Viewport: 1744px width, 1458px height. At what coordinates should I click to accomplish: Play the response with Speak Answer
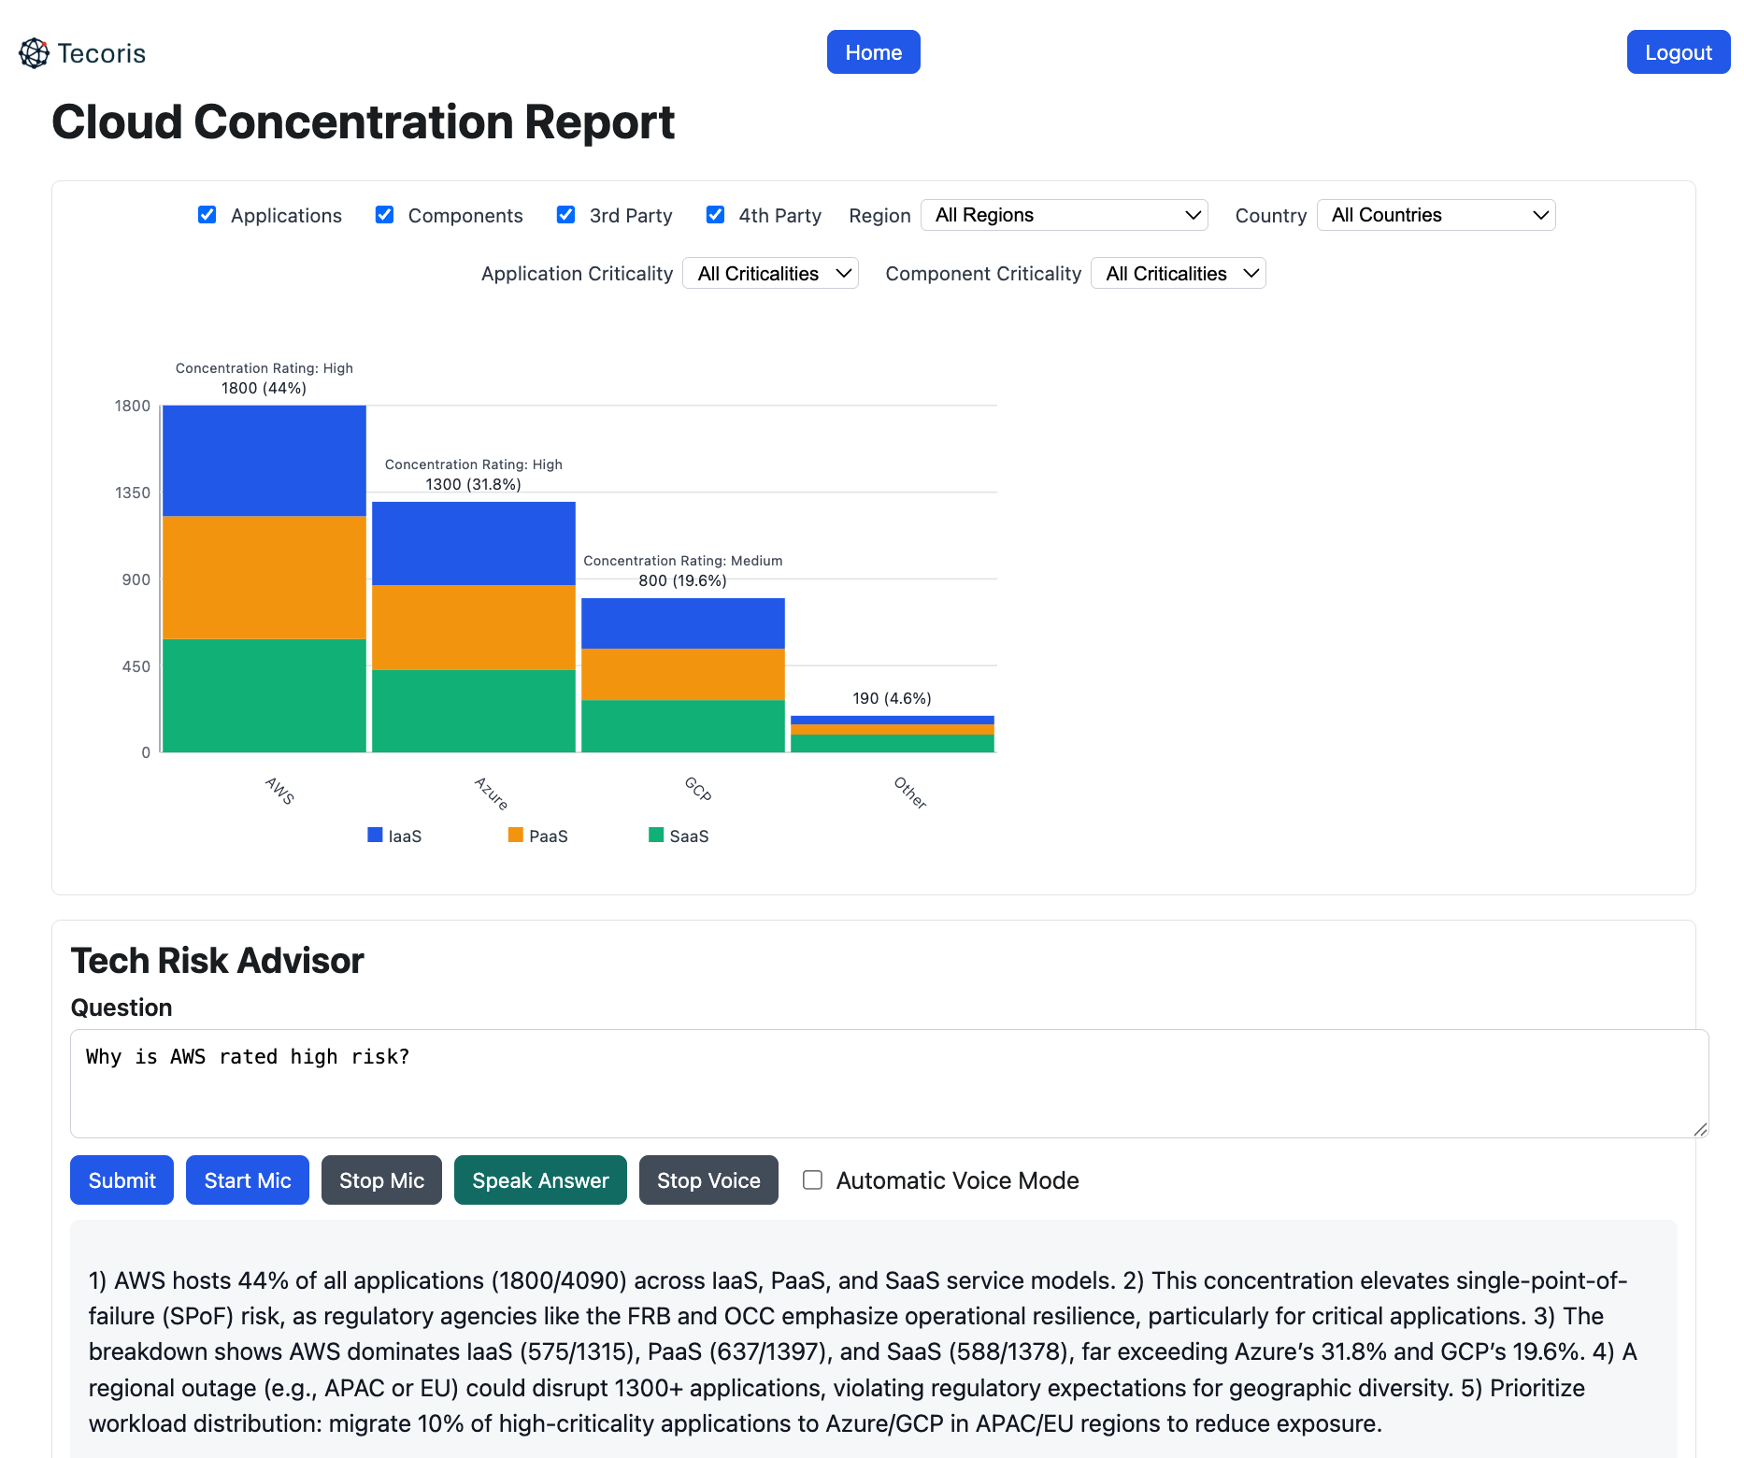pos(540,1180)
